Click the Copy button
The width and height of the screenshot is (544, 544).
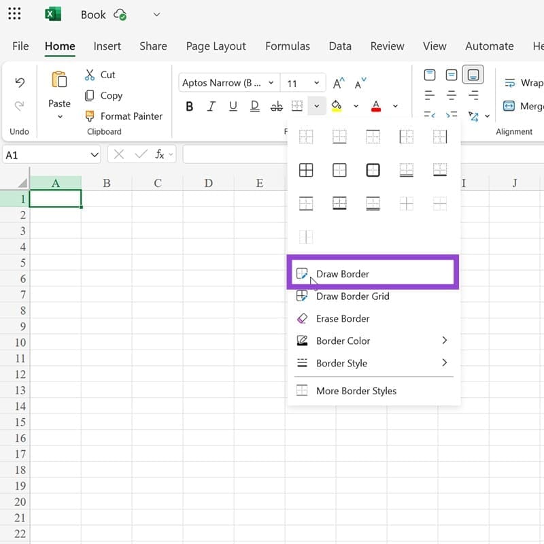(104, 95)
